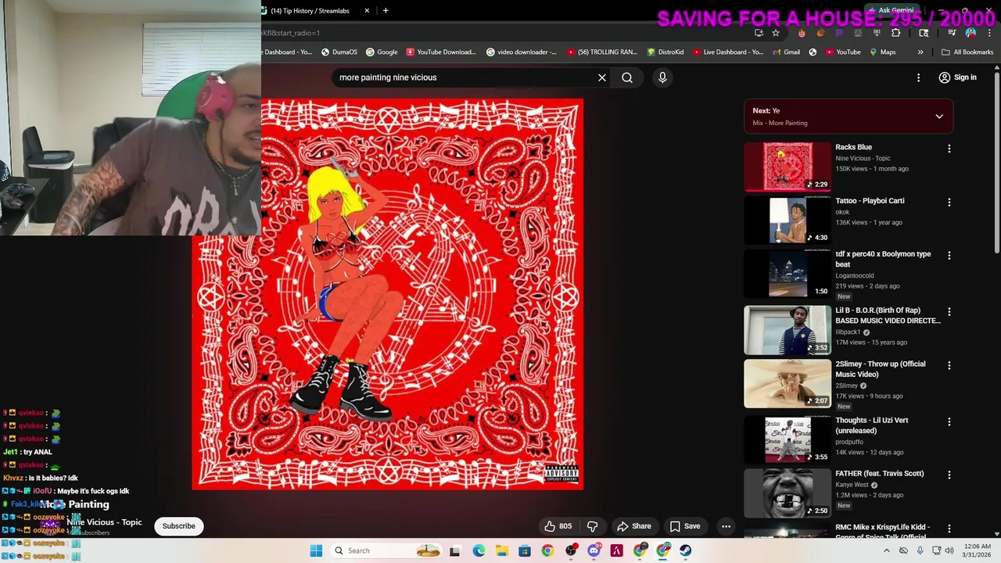Image resolution: width=1001 pixels, height=563 pixels.
Task: Subscribe to Nine Vicious - Topic
Action: pos(179,526)
